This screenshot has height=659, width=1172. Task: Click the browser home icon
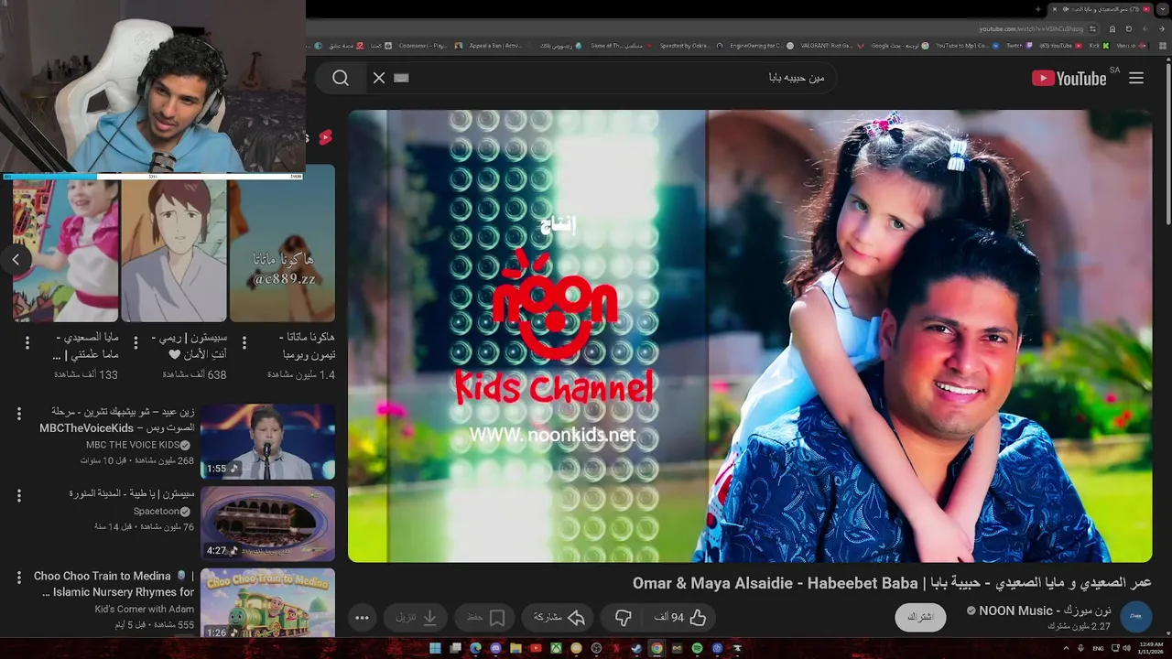(1112, 28)
